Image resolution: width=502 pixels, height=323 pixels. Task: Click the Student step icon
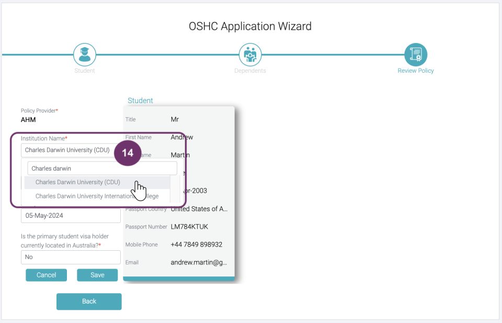84,54
